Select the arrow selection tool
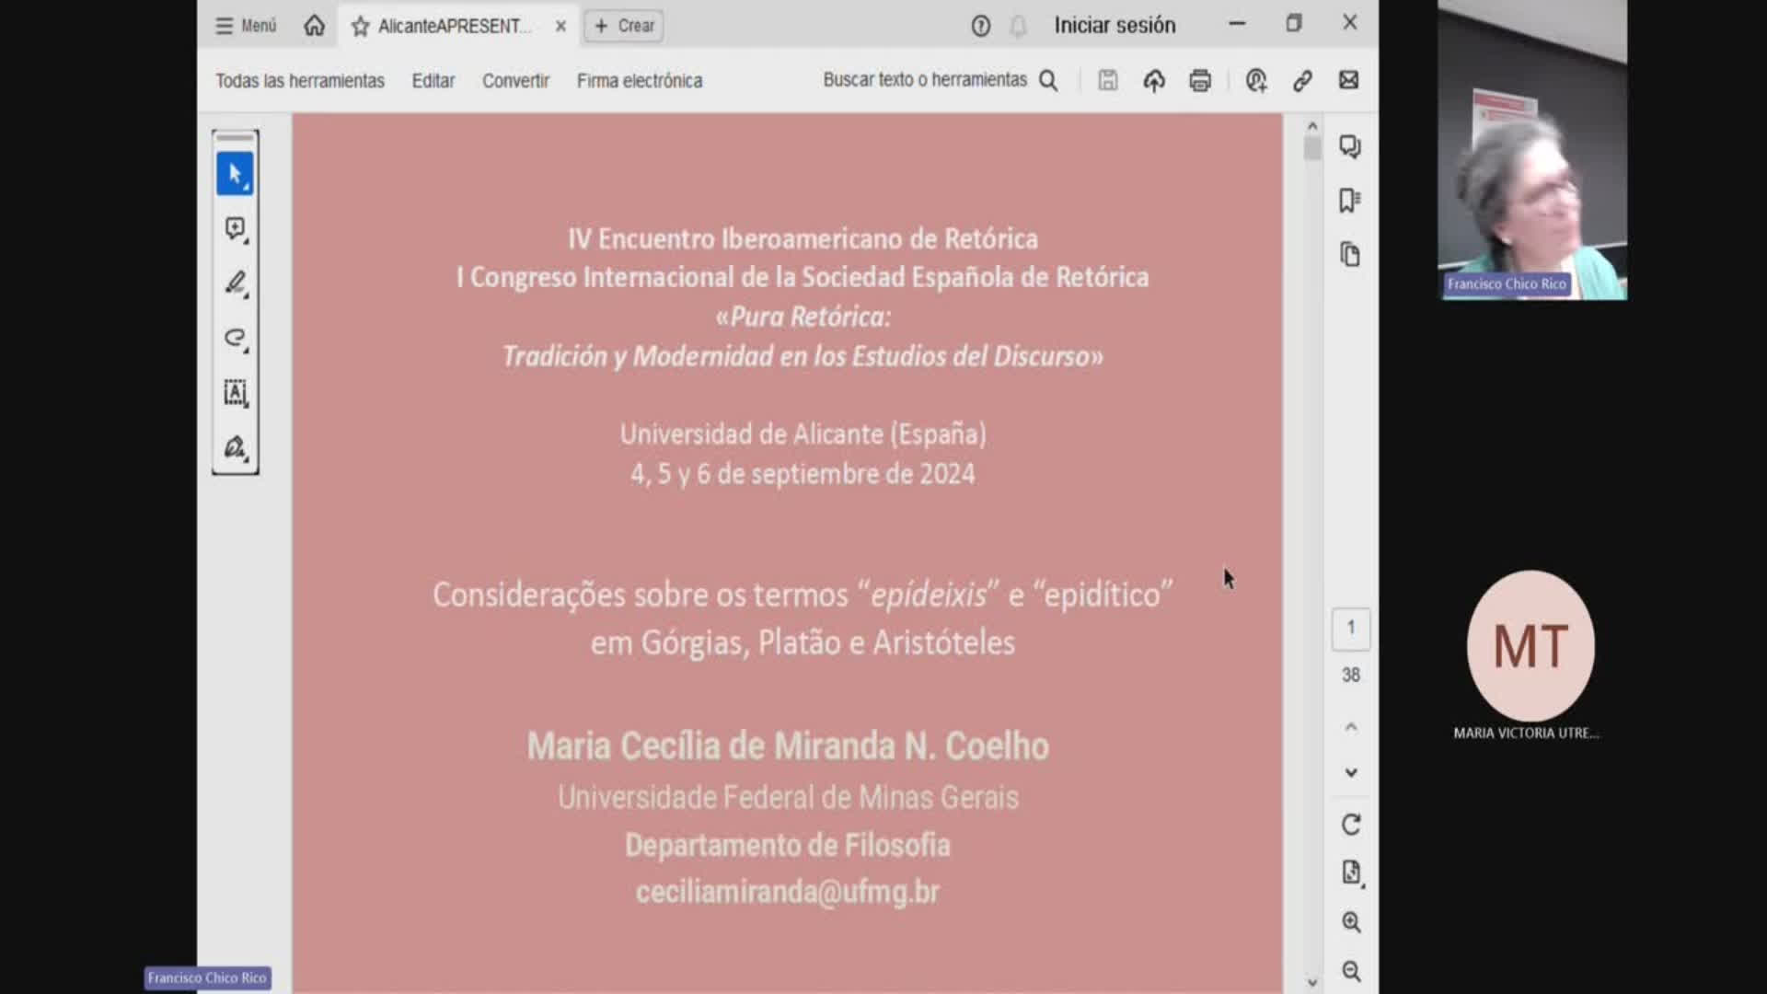Image resolution: width=1767 pixels, height=994 pixels. 235,174
